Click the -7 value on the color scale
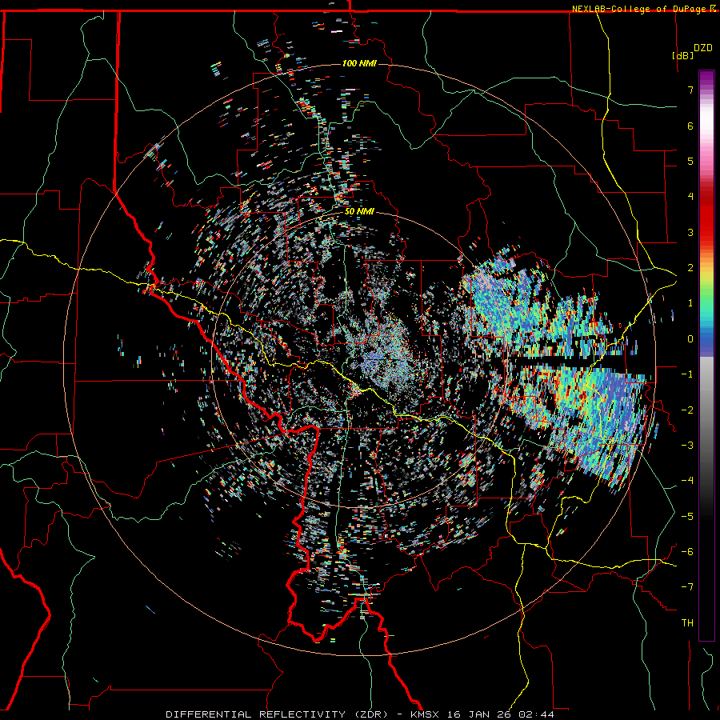The width and height of the screenshot is (720, 720). pos(687,587)
